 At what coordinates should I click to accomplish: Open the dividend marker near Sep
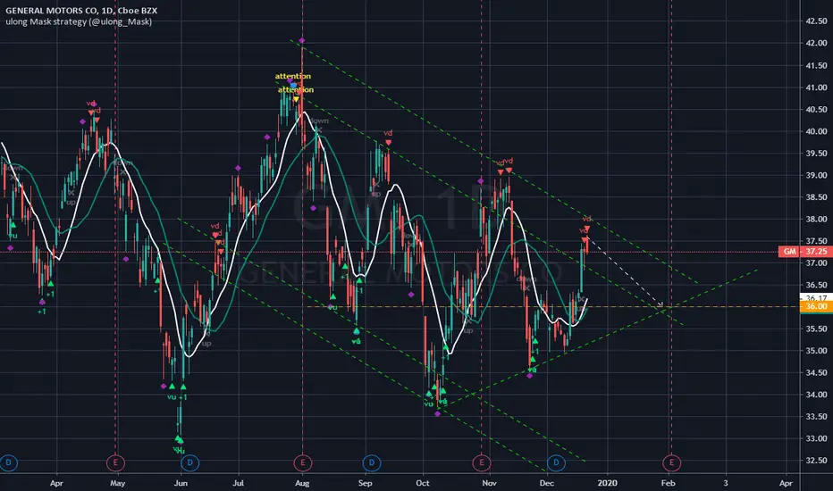click(x=371, y=462)
